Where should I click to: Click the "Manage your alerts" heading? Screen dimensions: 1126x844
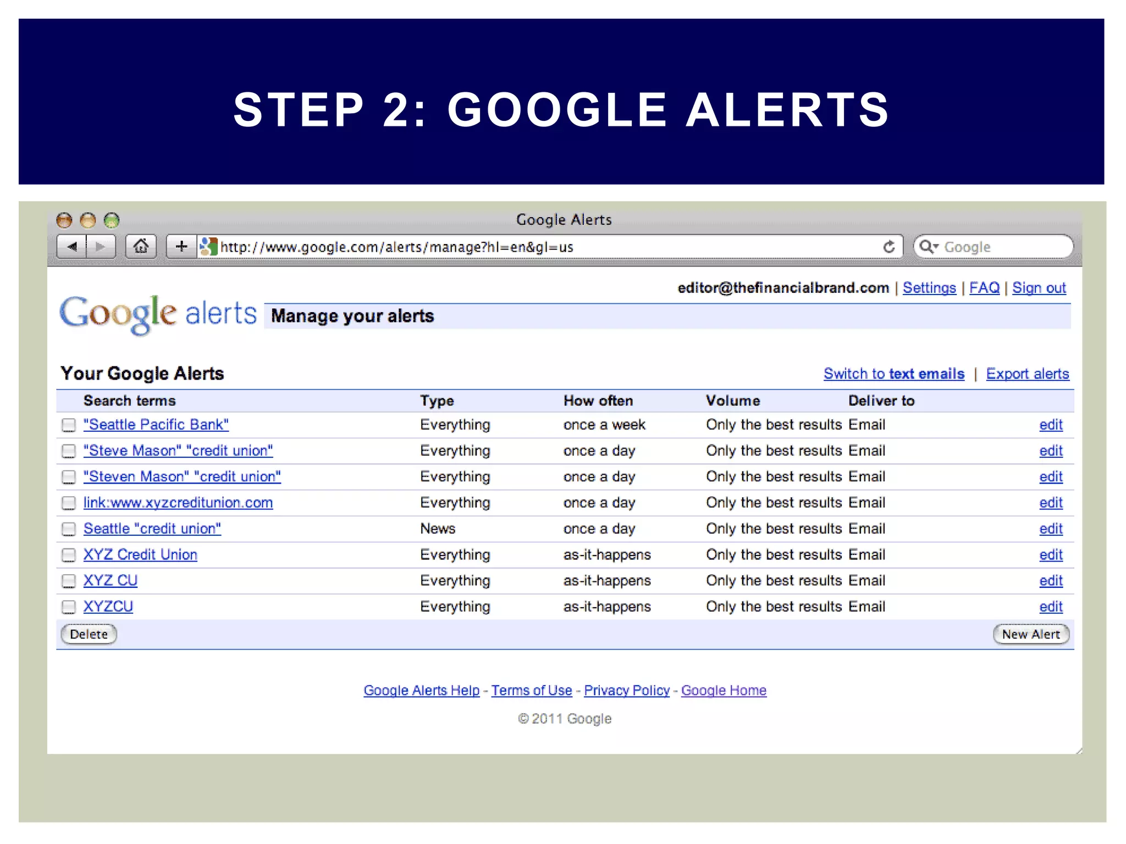(352, 316)
